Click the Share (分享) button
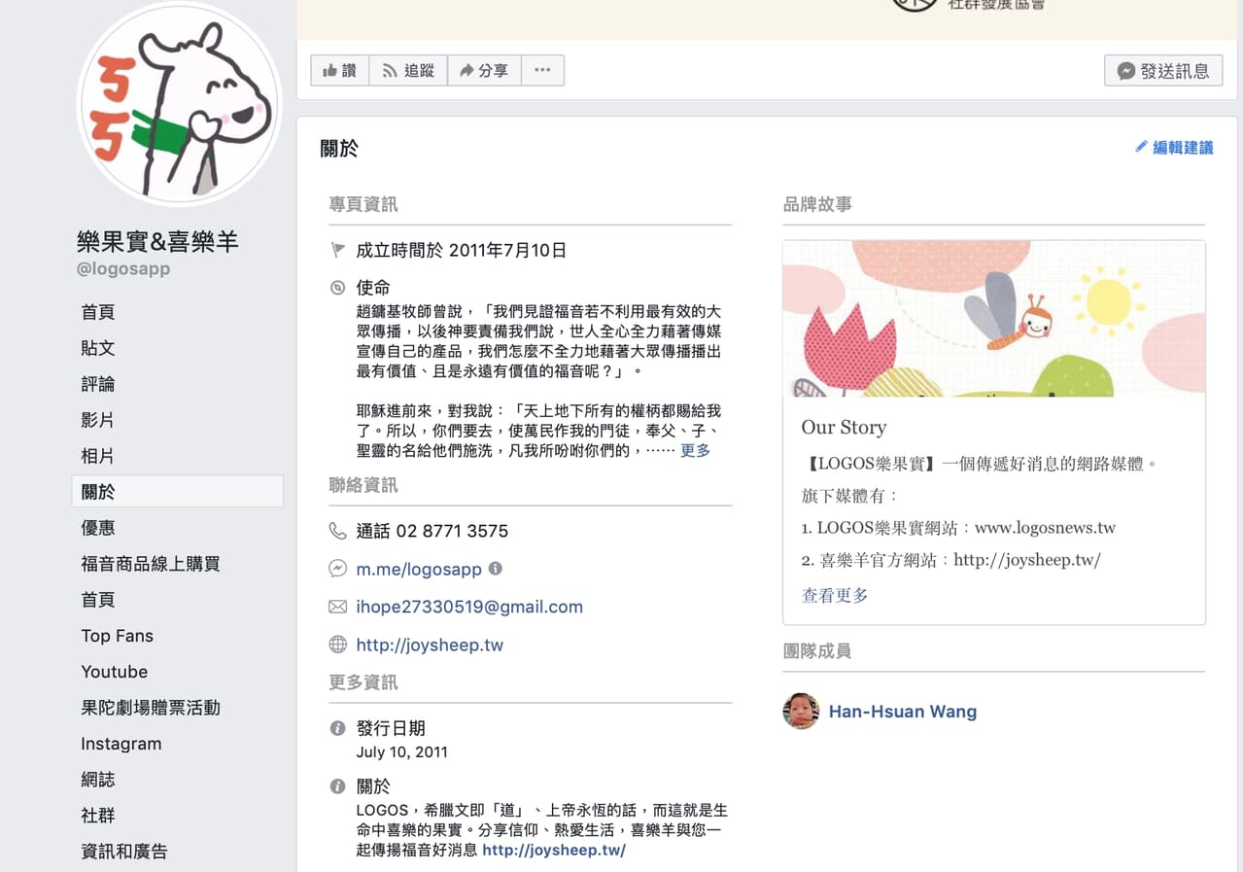Viewport: 1243px width, 872px height. (x=484, y=70)
